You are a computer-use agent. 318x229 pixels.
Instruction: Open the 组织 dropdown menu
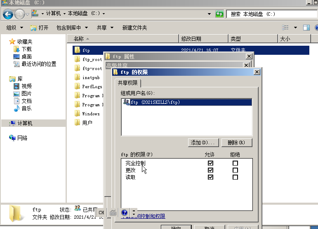click(x=14, y=28)
